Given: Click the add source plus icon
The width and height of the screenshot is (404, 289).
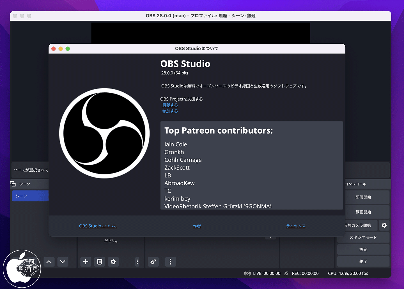Looking at the screenshot, I should tap(86, 262).
